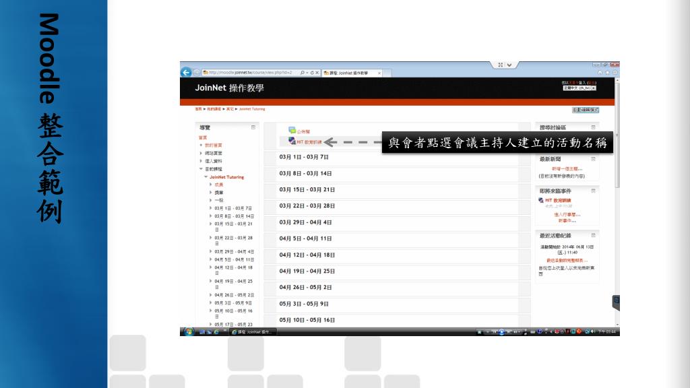Click the search magnifier in the address bar
Screen dimensions: 690x388
tap(303, 73)
